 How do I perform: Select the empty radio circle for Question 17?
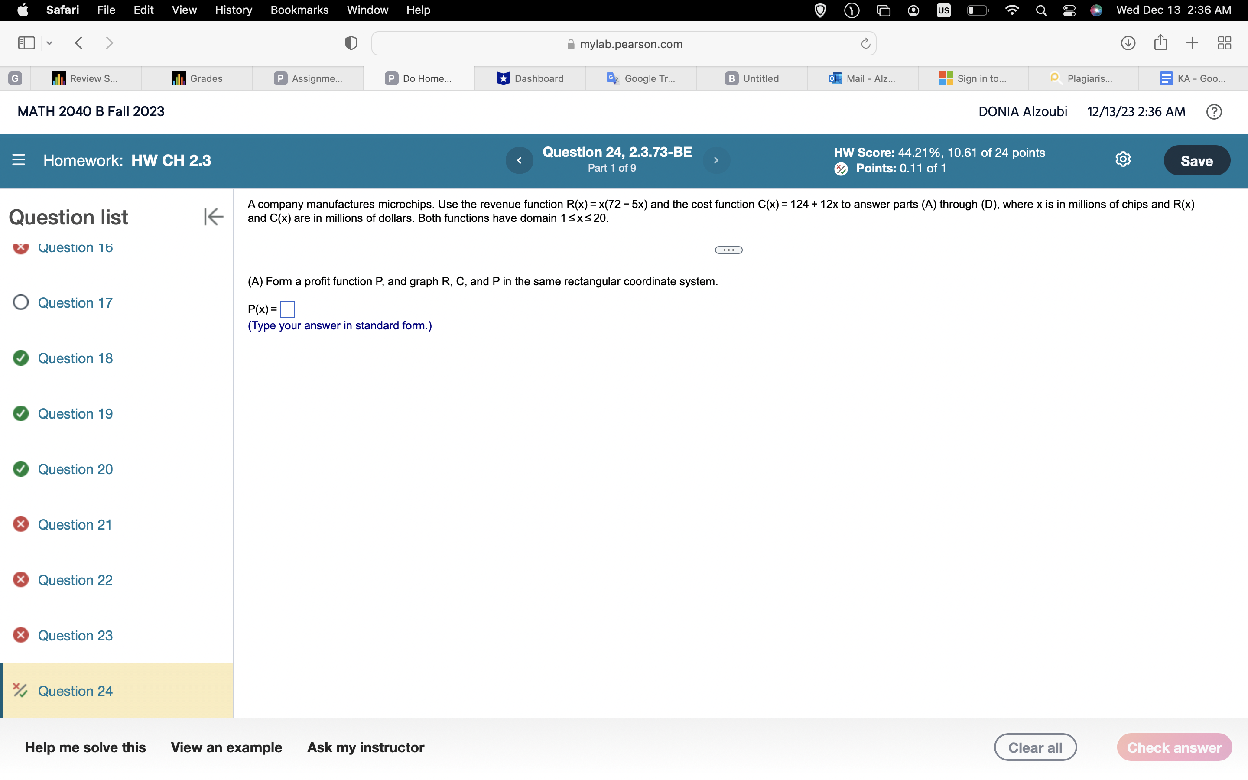[21, 302]
